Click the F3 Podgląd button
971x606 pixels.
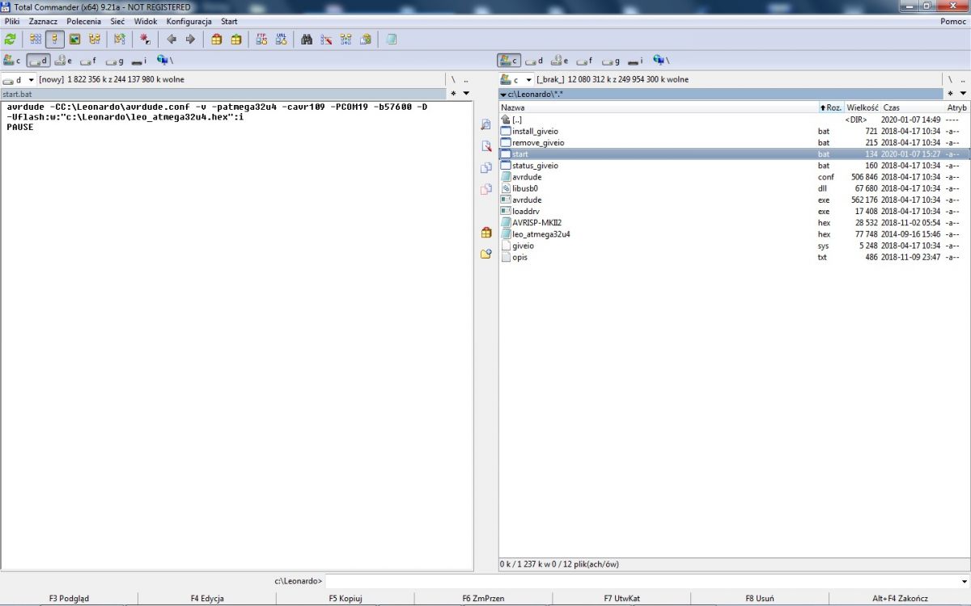pyautogui.click(x=69, y=599)
